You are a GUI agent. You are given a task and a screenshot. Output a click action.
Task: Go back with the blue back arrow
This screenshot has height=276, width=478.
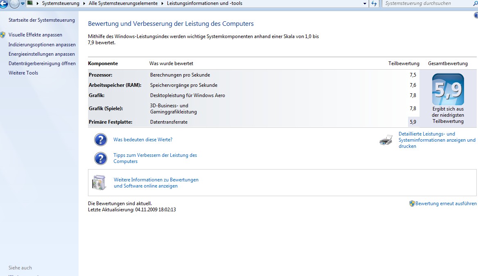click(3, 4)
